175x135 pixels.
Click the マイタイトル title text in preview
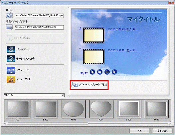click(x=143, y=19)
